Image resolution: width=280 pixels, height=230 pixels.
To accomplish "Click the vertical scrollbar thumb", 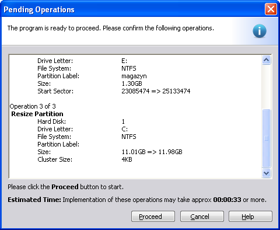I will pos(266,138).
